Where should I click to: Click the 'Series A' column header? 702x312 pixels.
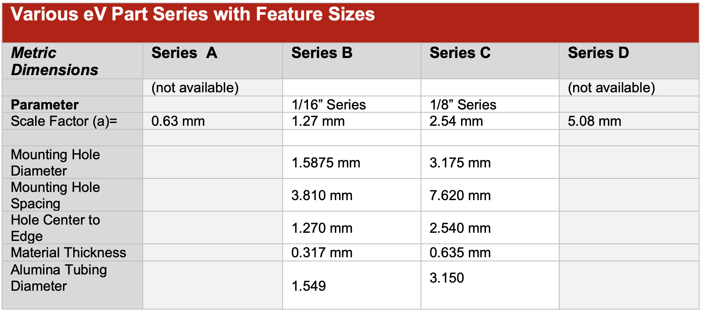tap(184, 53)
